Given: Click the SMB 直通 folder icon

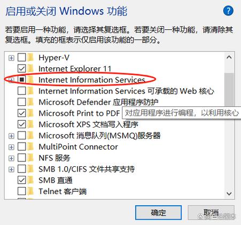Looking at the screenshot, I should click(x=31, y=180).
